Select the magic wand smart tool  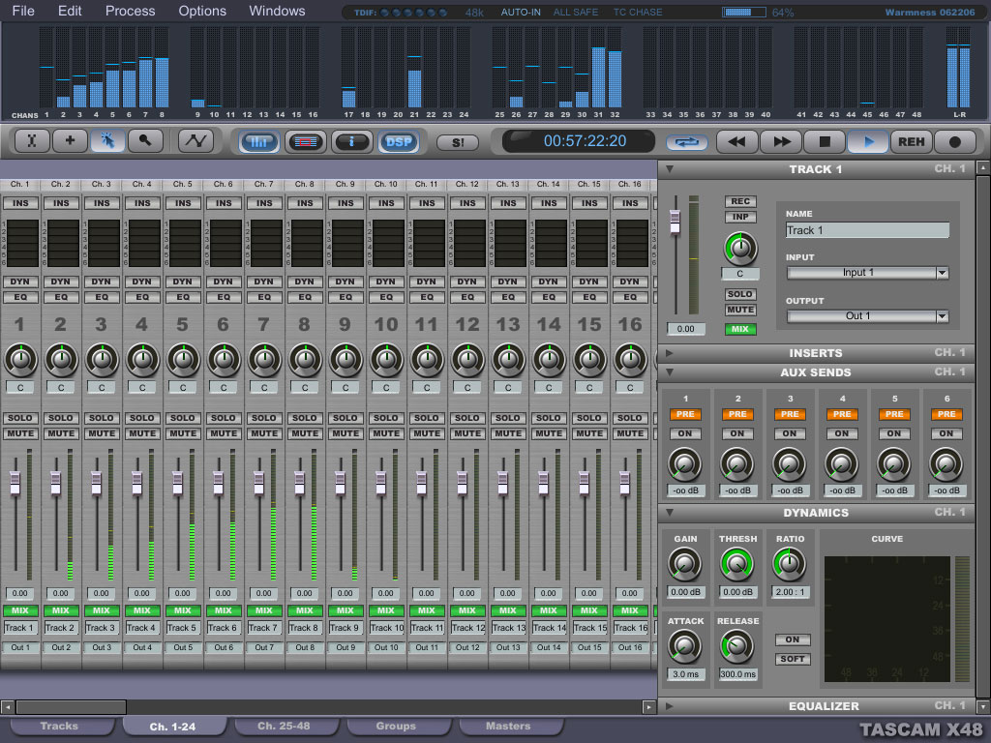(107, 141)
